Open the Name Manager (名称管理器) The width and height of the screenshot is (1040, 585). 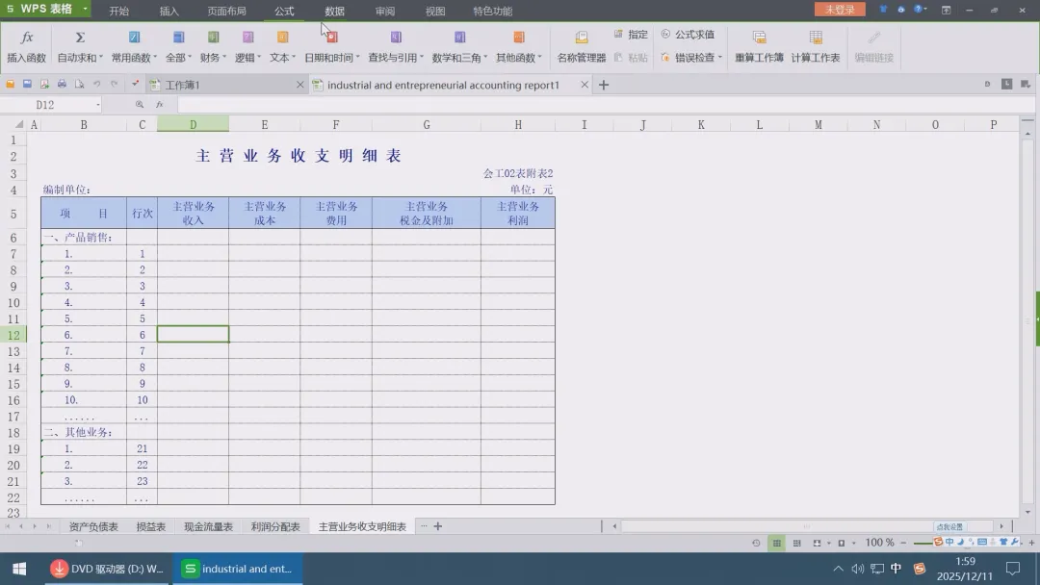point(581,46)
